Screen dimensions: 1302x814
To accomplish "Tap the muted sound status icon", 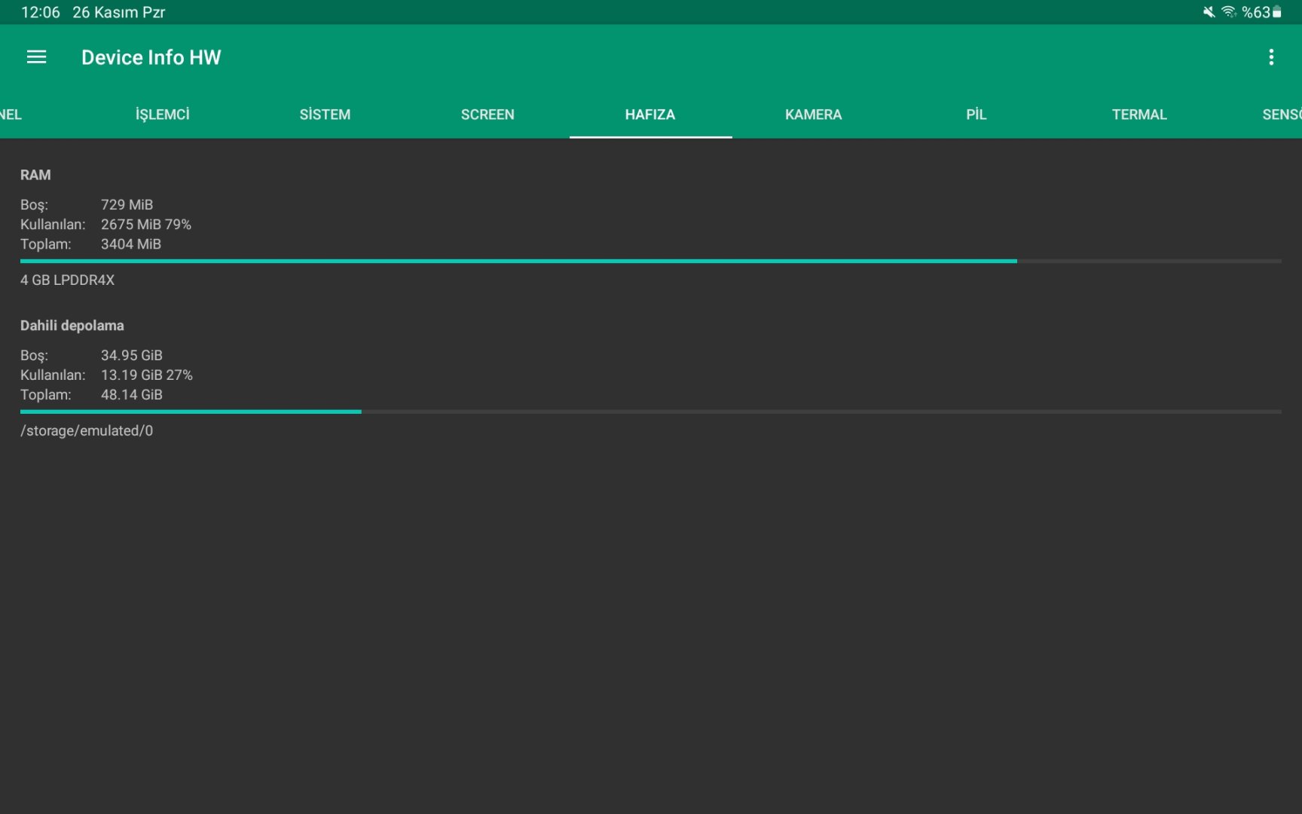I will coord(1209,12).
